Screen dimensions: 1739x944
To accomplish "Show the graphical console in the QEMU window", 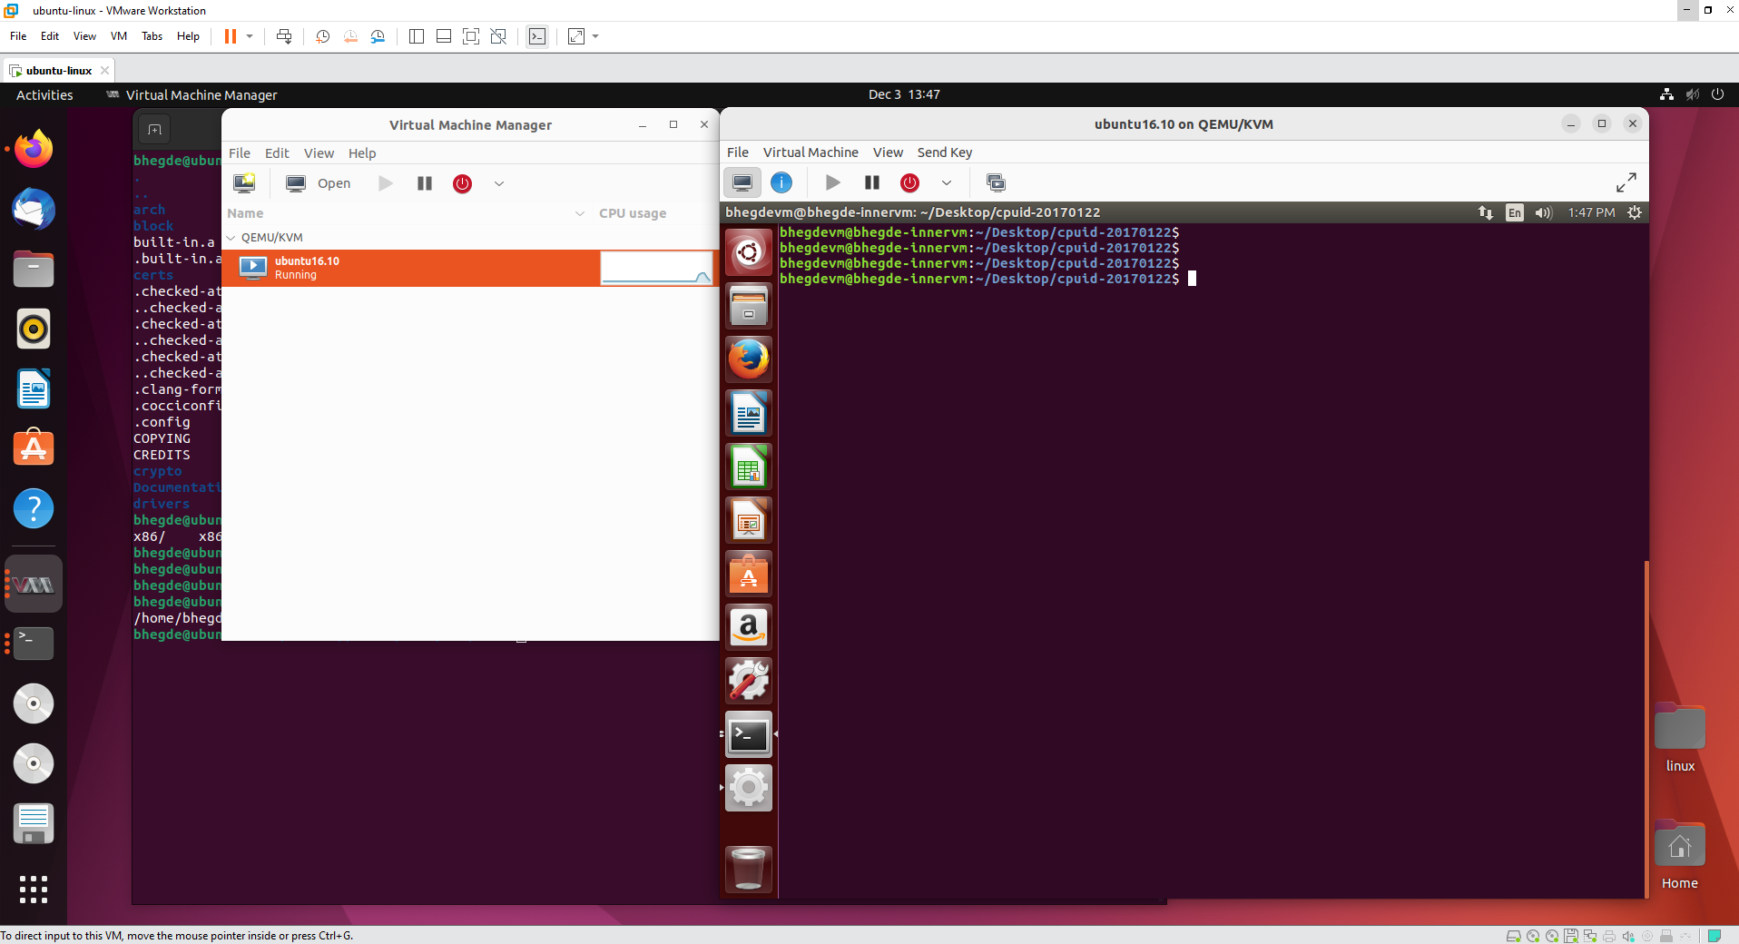I will [x=742, y=182].
